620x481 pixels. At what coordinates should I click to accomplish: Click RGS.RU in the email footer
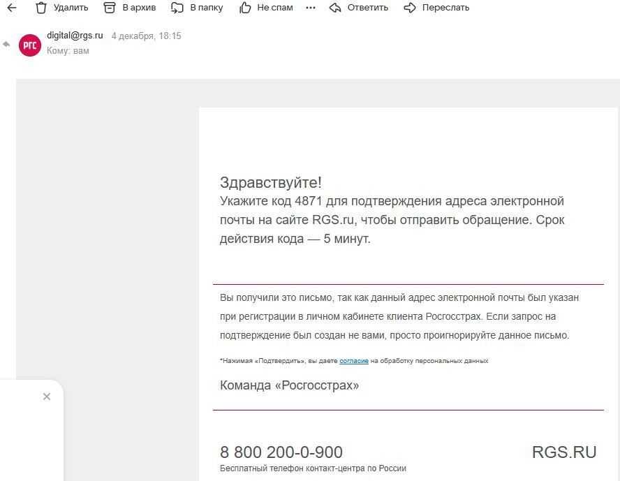click(564, 452)
